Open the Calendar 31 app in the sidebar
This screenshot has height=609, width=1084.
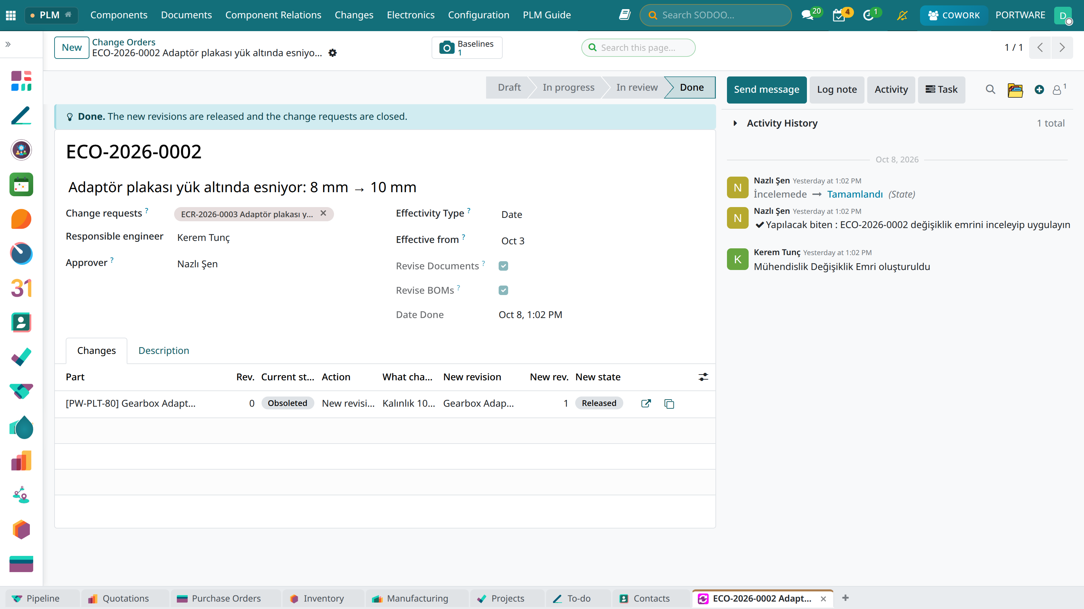point(21,288)
